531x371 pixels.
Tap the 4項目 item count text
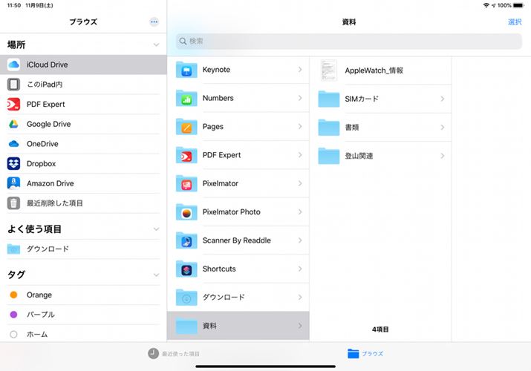coord(380,329)
